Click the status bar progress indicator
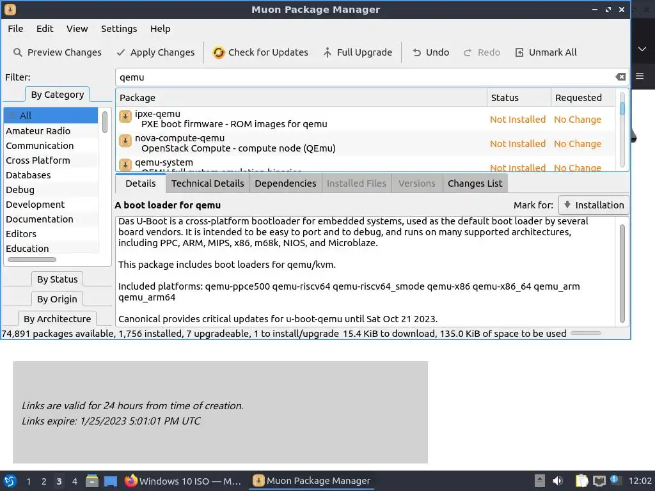 pos(586,333)
